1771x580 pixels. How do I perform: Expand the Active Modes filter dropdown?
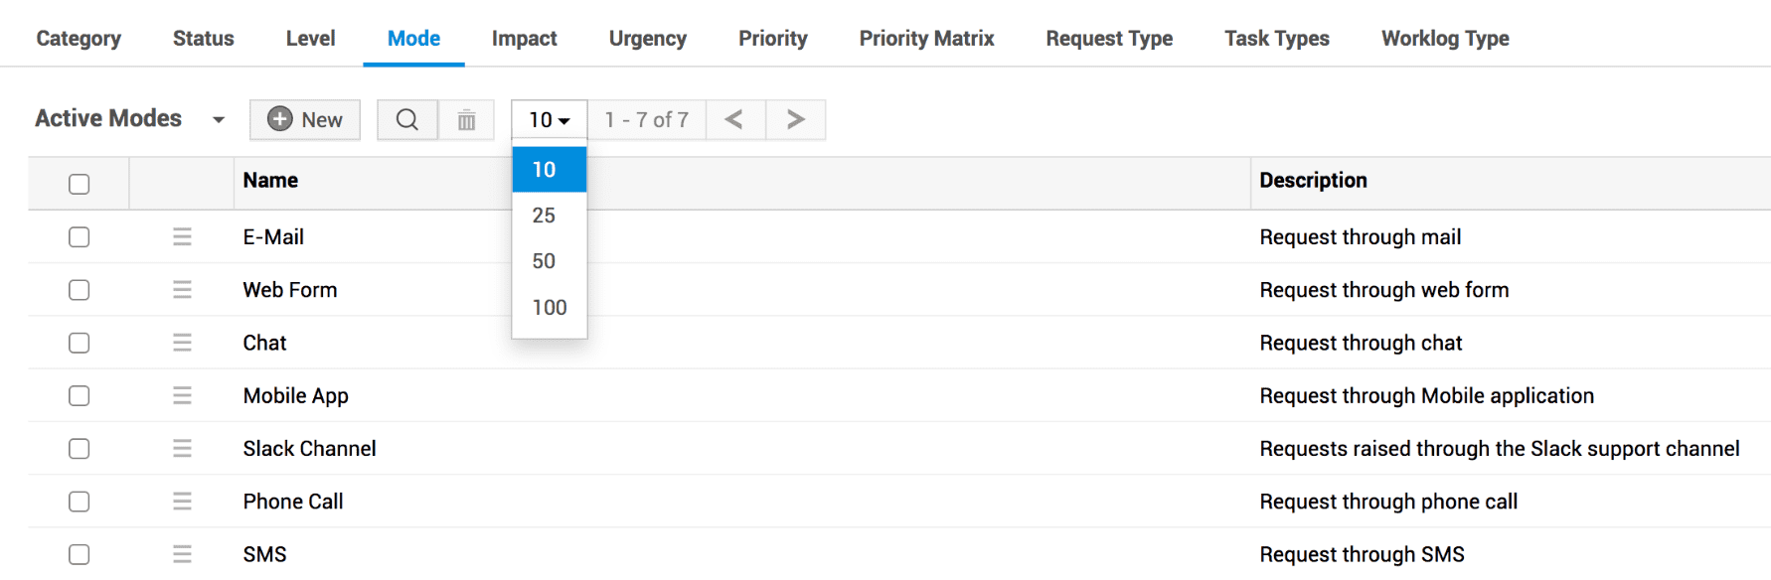pos(218,120)
